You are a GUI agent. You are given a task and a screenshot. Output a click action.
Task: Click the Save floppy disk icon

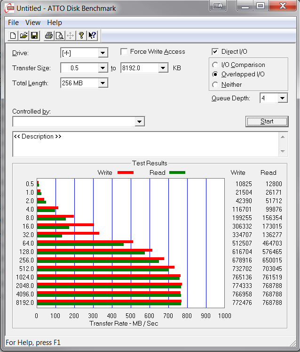point(34,35)
